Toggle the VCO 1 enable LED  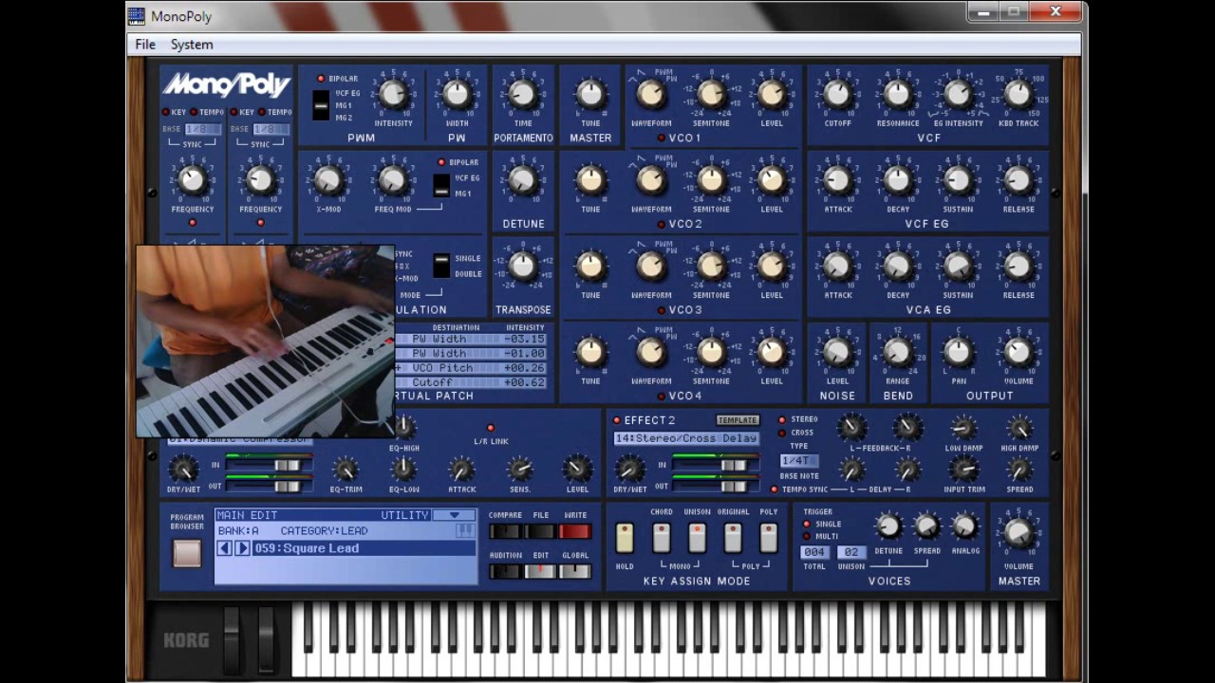(x=662, y=138)
